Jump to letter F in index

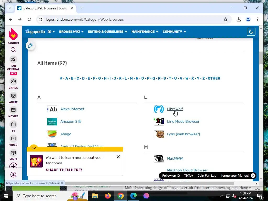94,78
